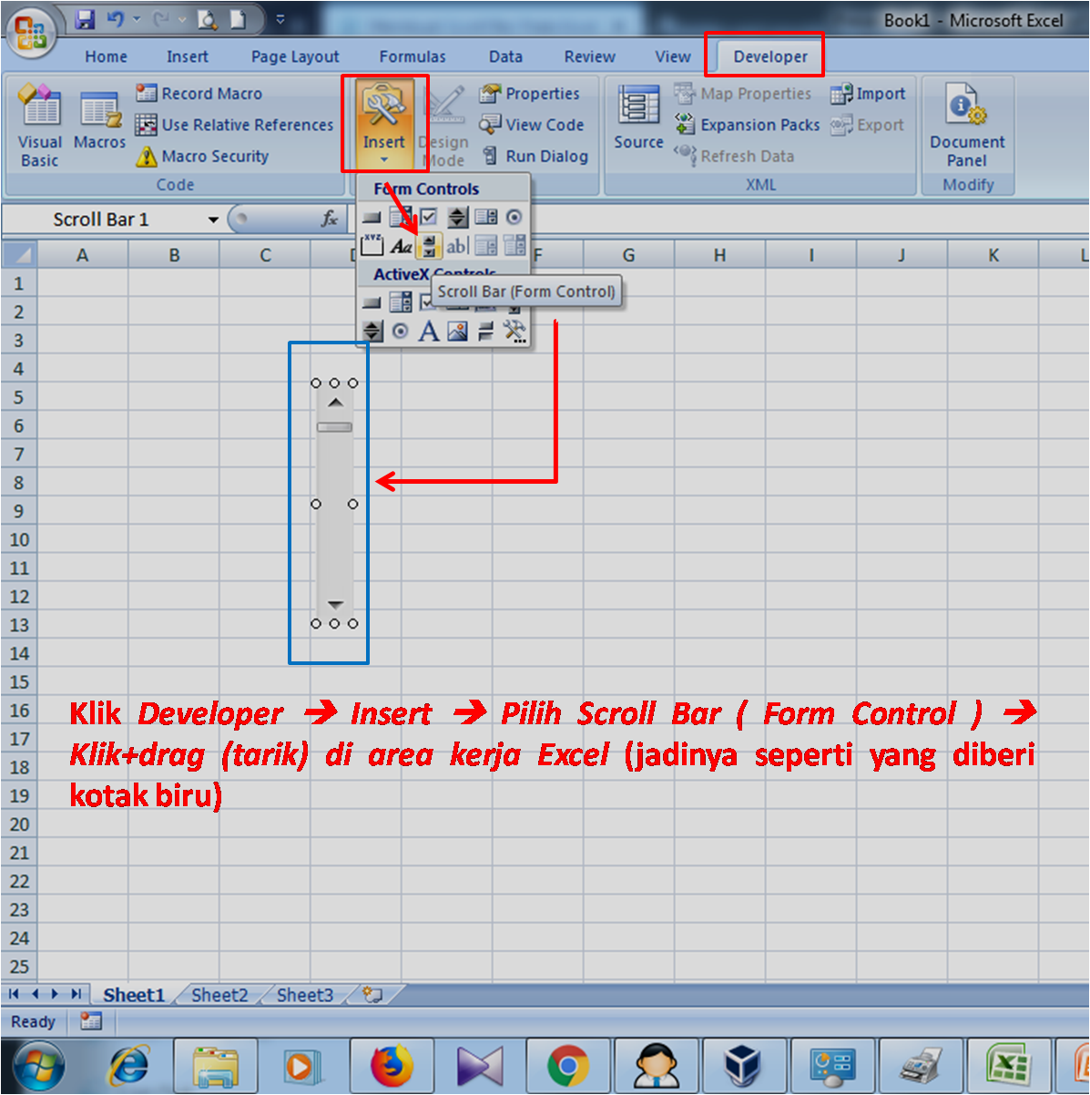Screen dimensions: 1090x1095
Task: Switch to the View tab
Action: (x=672, y=56)
